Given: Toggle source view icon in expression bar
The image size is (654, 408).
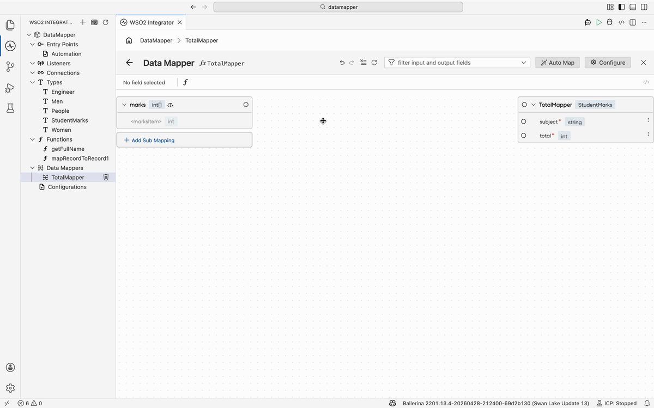Looking at the screenshot, I should 646,82.
